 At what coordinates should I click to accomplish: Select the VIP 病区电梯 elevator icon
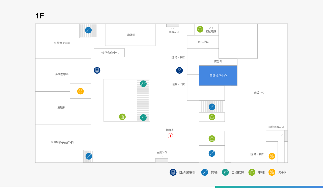(x=200, y=29)
